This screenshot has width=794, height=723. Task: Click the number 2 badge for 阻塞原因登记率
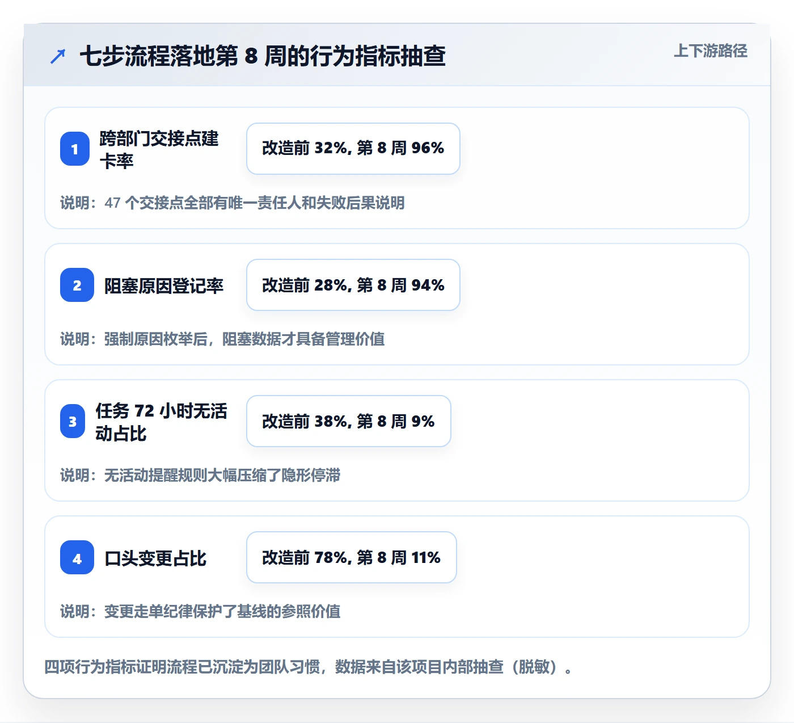point(77,285)
